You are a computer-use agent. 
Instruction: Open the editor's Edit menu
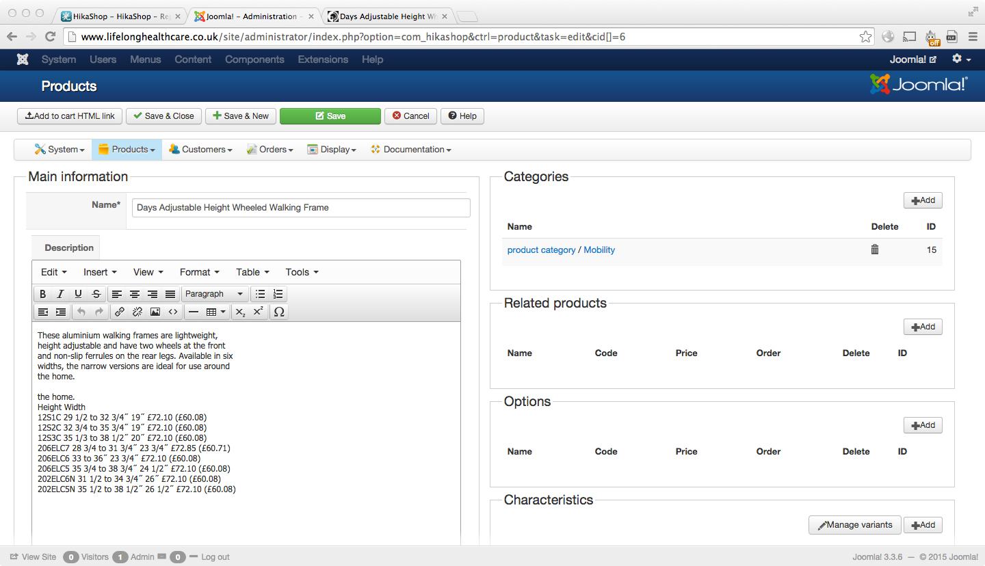coord(54,272)
